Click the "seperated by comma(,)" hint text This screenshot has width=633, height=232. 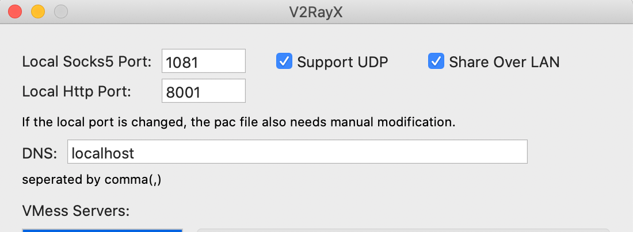91,180
